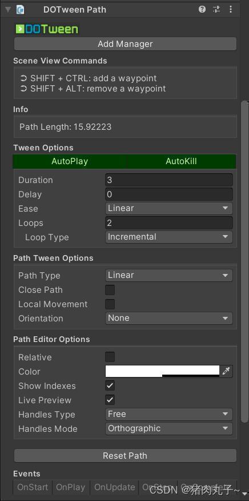Open the Handles Mode dropdown
Image resolution: width=249 pixels, height=501 pixels.
pyautogui.click(x=169, y=429)
